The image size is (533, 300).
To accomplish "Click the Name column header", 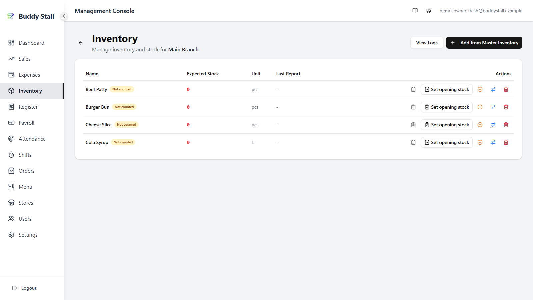I will [92, 74].
